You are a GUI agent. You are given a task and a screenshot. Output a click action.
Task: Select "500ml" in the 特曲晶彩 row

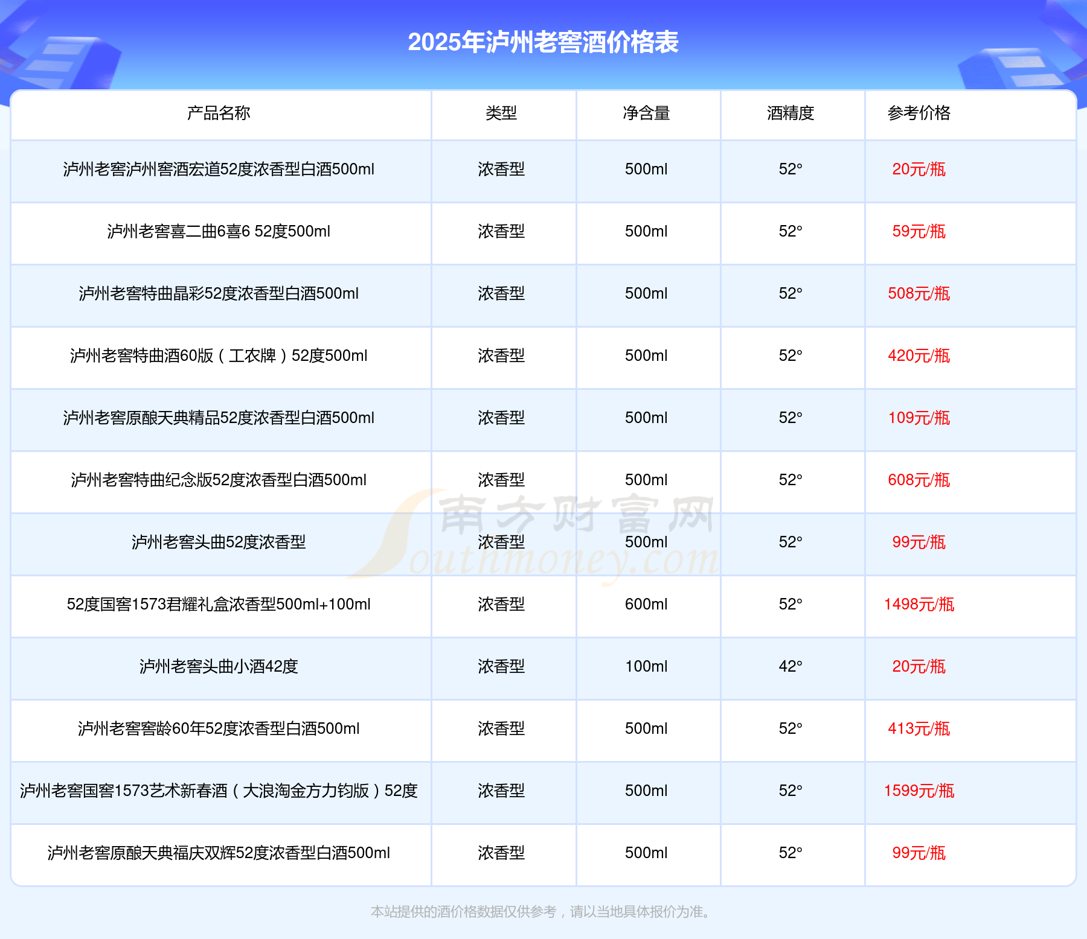(646, 294)
